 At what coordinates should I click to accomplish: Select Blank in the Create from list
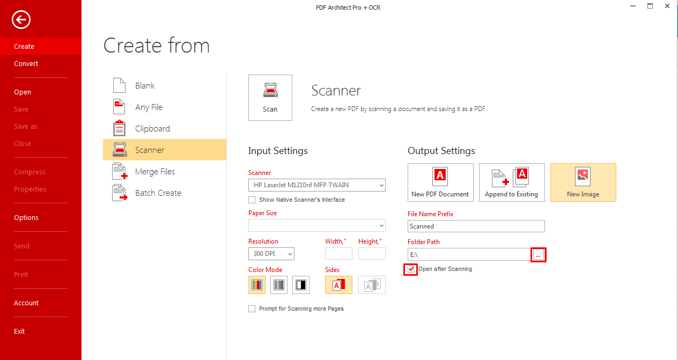[x=164, y=85]
